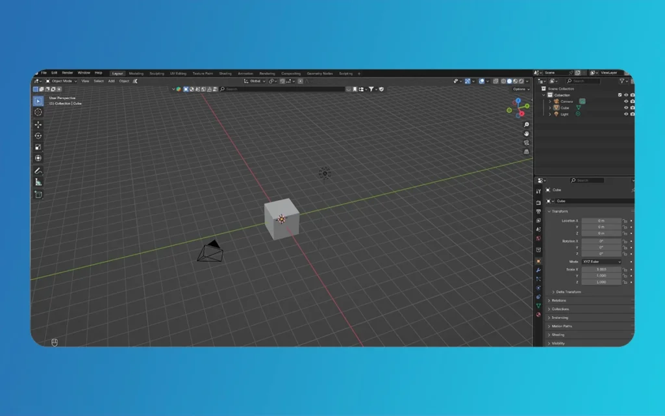Select the Annotate tool

click(38, 171)
